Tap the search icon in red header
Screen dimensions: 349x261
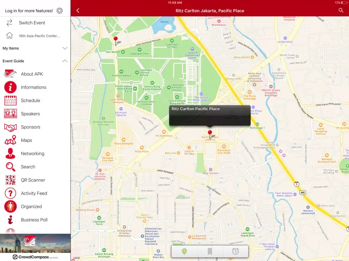point(341,10)
